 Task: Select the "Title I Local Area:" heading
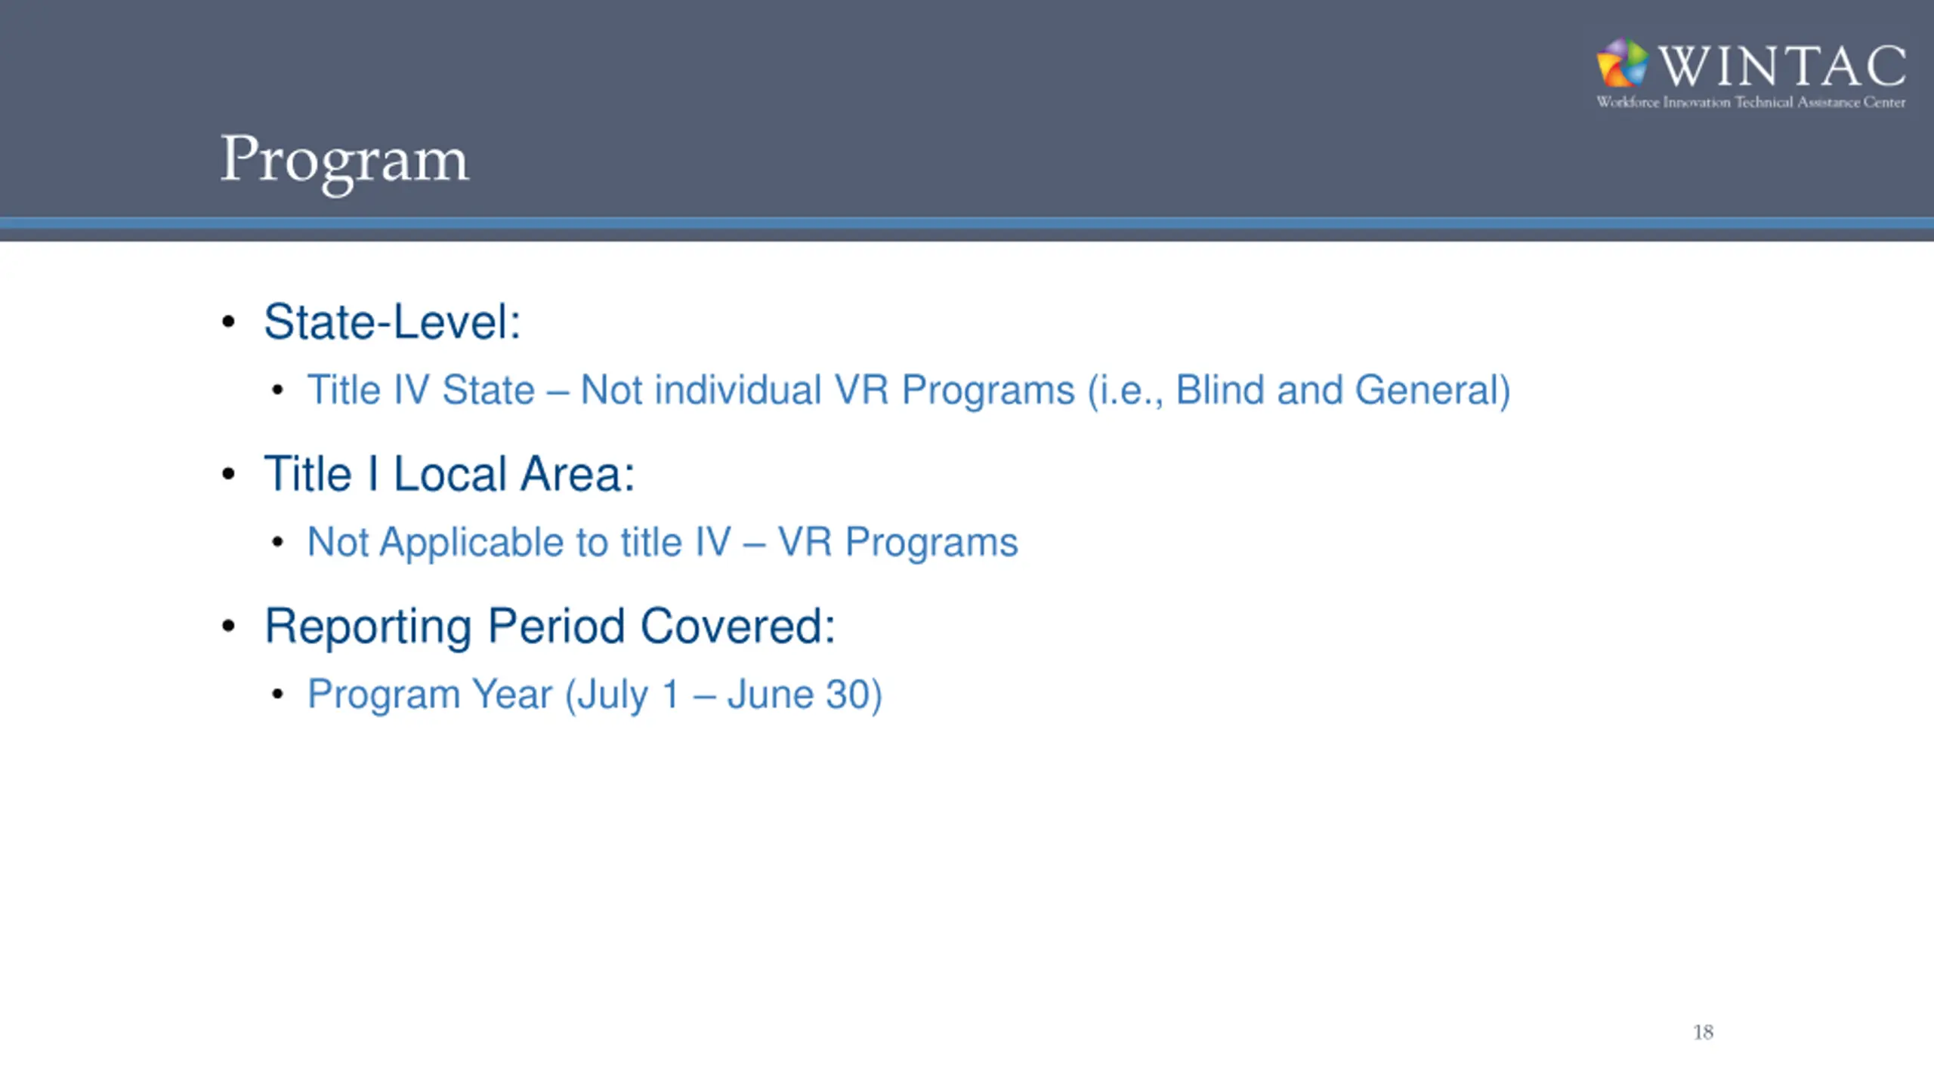[x=450, y=475]
